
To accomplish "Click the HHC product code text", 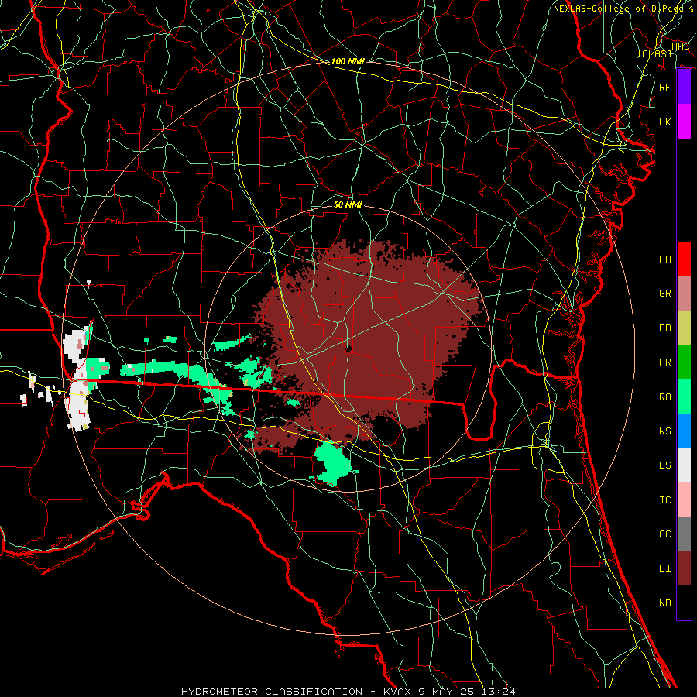I will coord(680,46).
